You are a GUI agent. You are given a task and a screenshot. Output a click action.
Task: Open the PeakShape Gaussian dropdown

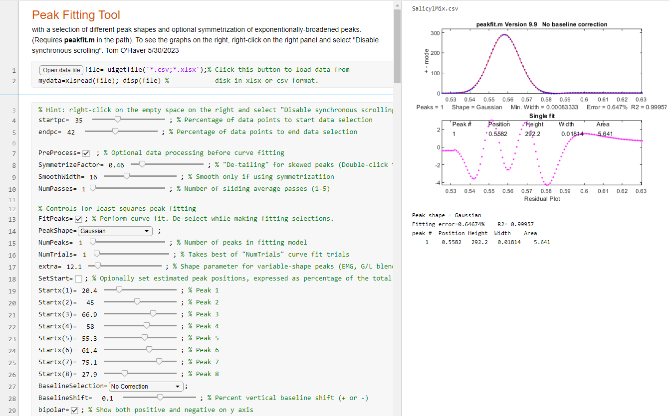pos(115,231)
